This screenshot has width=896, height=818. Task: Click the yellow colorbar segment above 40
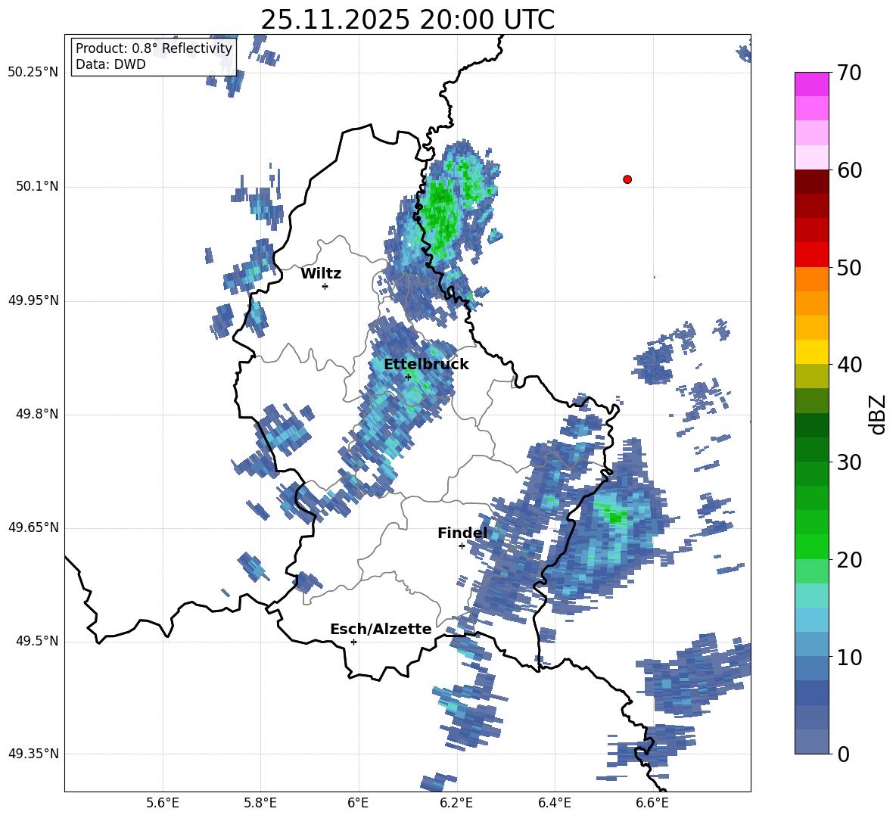[x=811, y=353]
